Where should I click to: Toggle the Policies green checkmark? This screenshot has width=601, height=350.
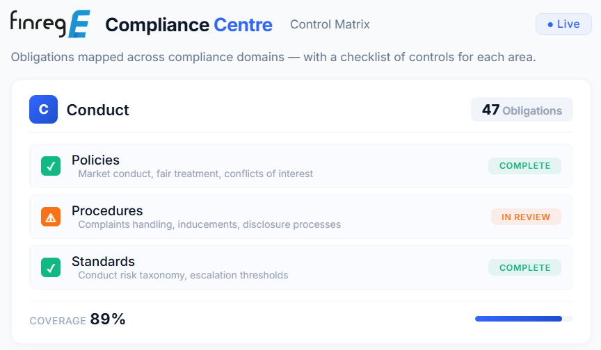point(51,166)
